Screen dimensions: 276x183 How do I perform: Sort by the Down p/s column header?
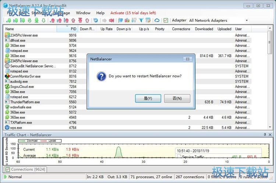(x=124, y=29)
